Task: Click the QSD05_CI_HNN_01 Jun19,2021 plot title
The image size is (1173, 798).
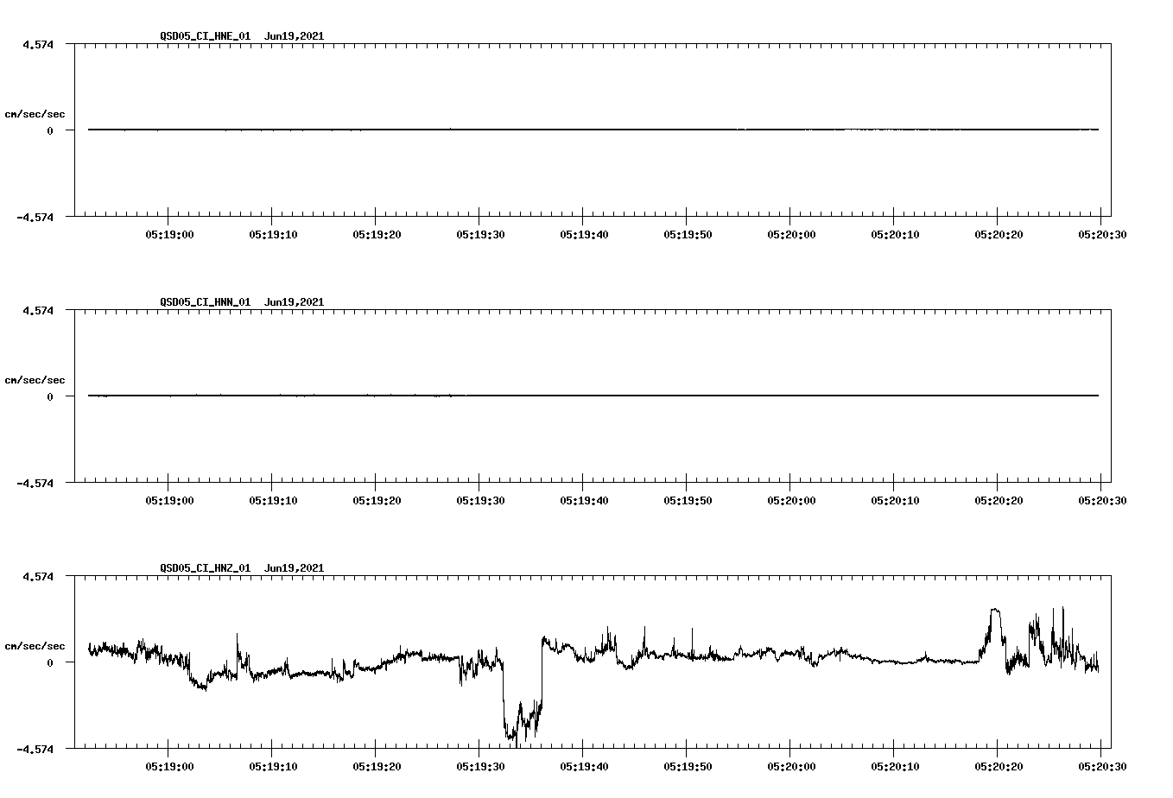Action: point(242,302)
